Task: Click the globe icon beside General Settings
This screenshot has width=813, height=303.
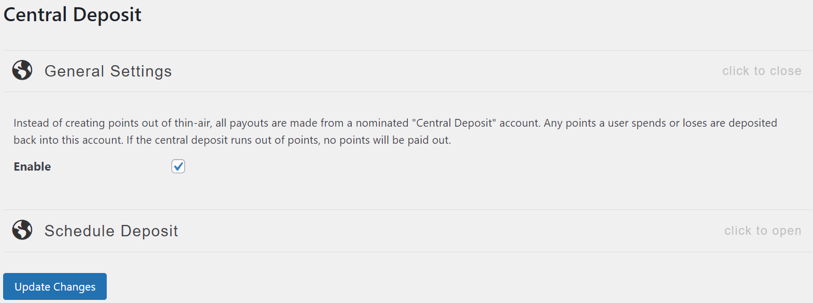Action: pyautogui.click(x=22, y=70)
